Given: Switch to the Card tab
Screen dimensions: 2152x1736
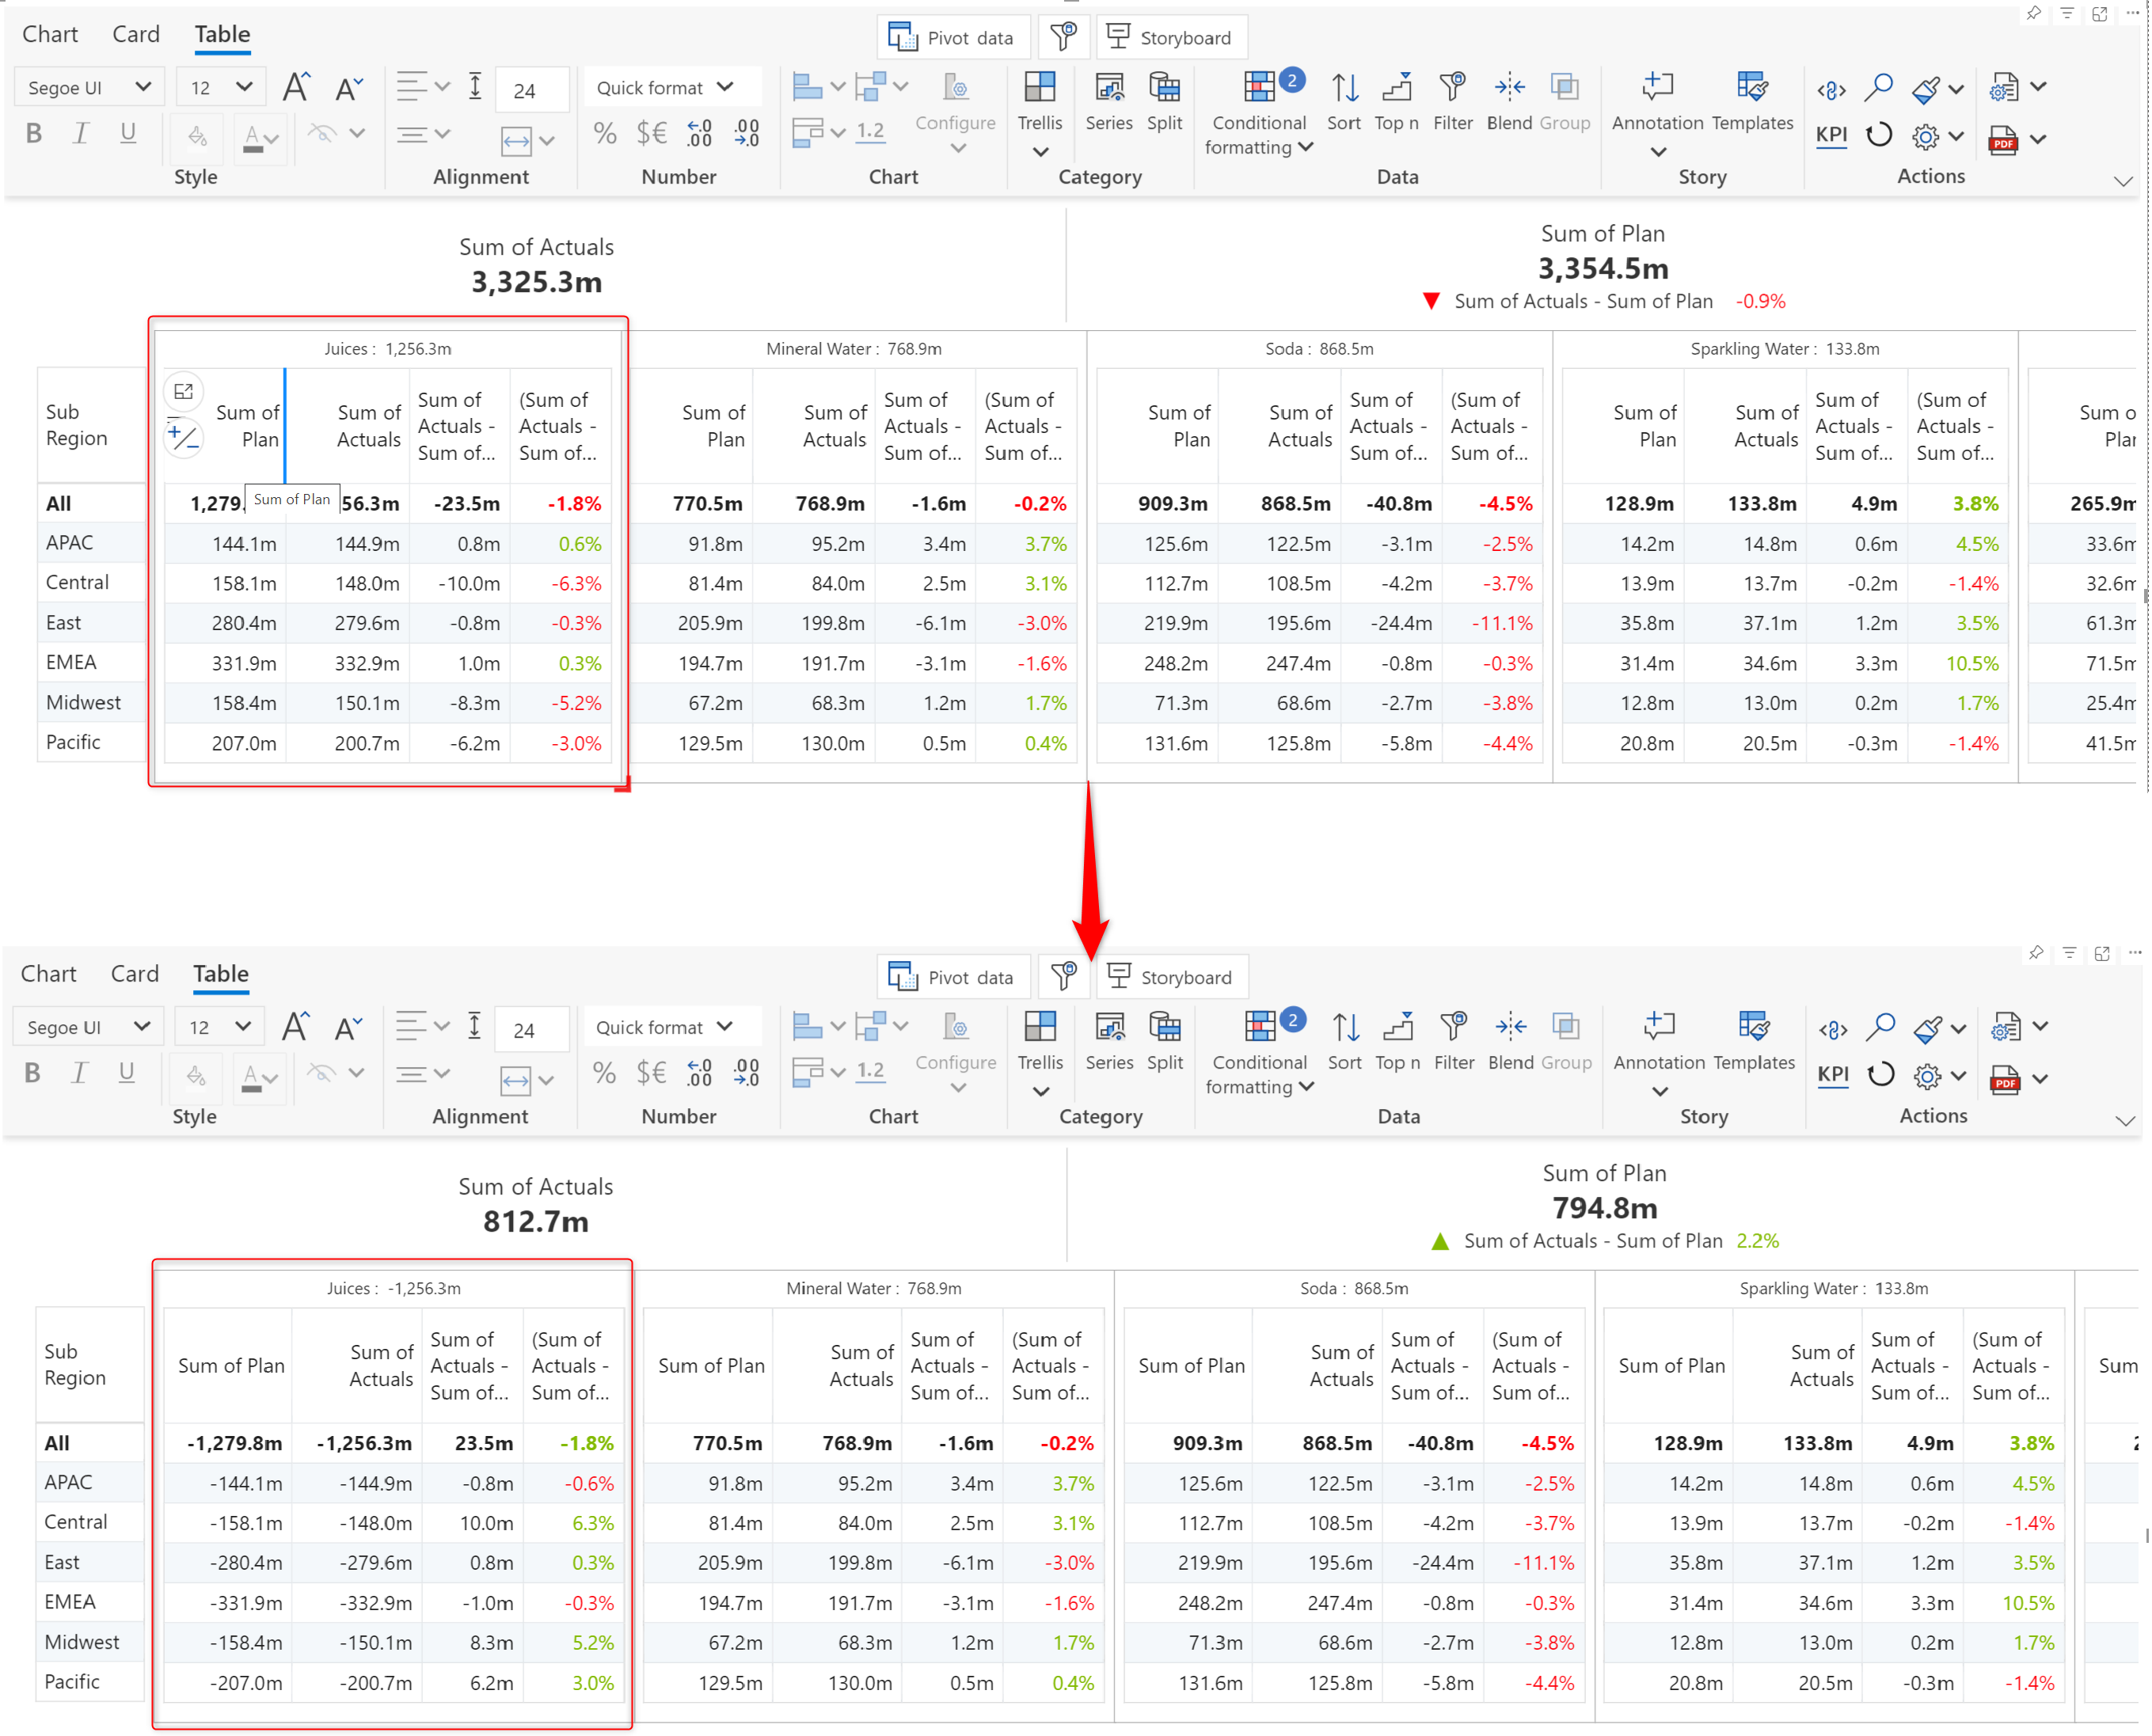Looking at the screenshot, I should pyautogui.click(x=136, y=34).
